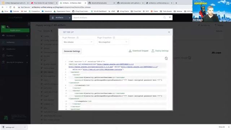Expand the Pipelines sidebar menu

click(x=27, y=56)
